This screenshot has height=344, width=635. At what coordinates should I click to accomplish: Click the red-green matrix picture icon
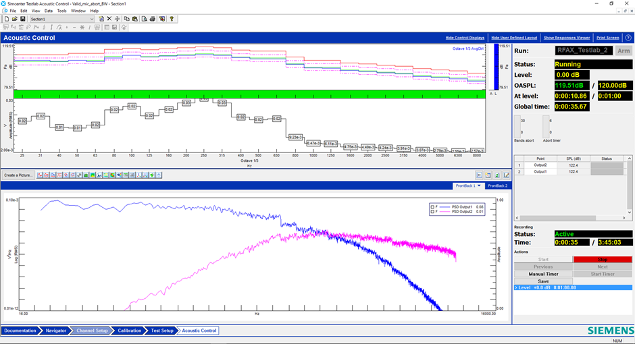tap(112, 175)
